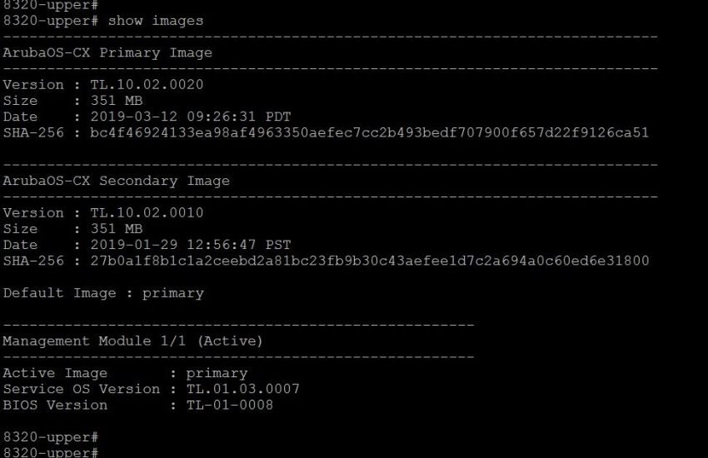
Task: Click the primary SHA-256 hash starting bc4f4692
Action: pos(369,132)
